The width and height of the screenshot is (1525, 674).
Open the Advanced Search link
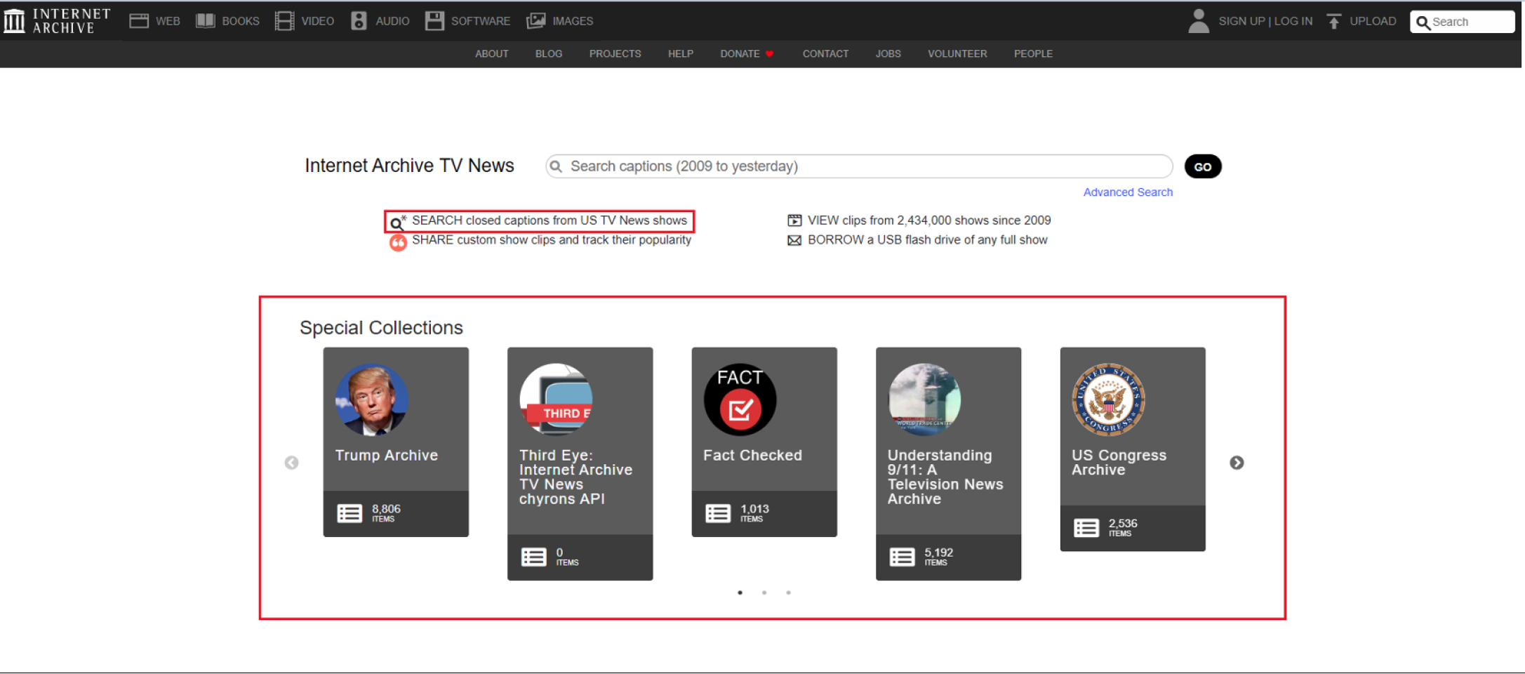1128,192
